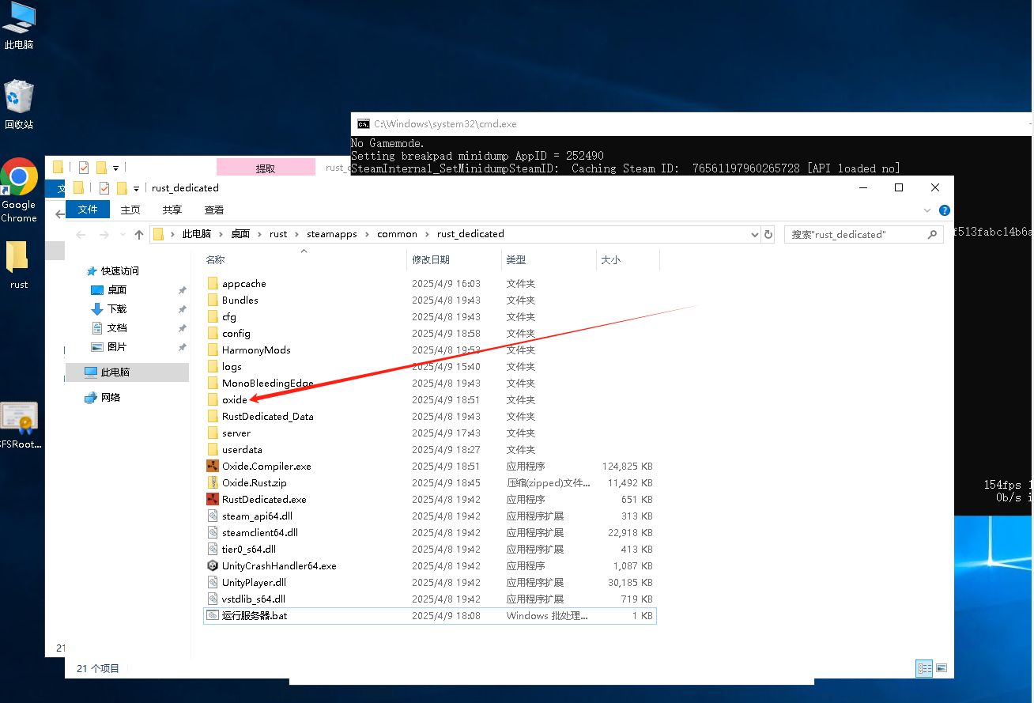Click new folder icon in rust_dedicated title bar
This screenshot has height=703, width=1034.
click(x=121, y=188)
